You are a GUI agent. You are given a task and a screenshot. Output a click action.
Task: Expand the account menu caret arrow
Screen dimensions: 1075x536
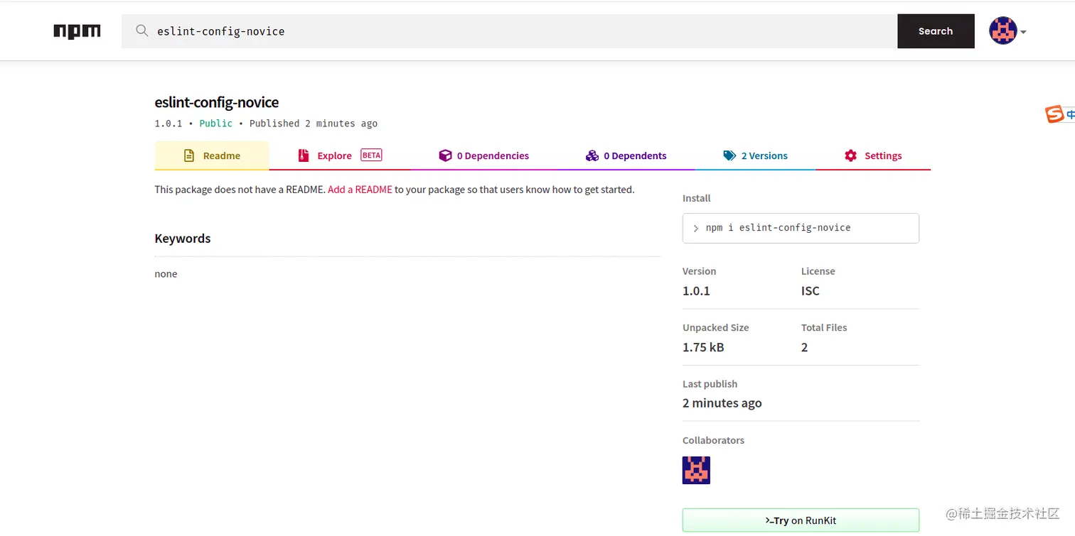[x=1023, y=32]
